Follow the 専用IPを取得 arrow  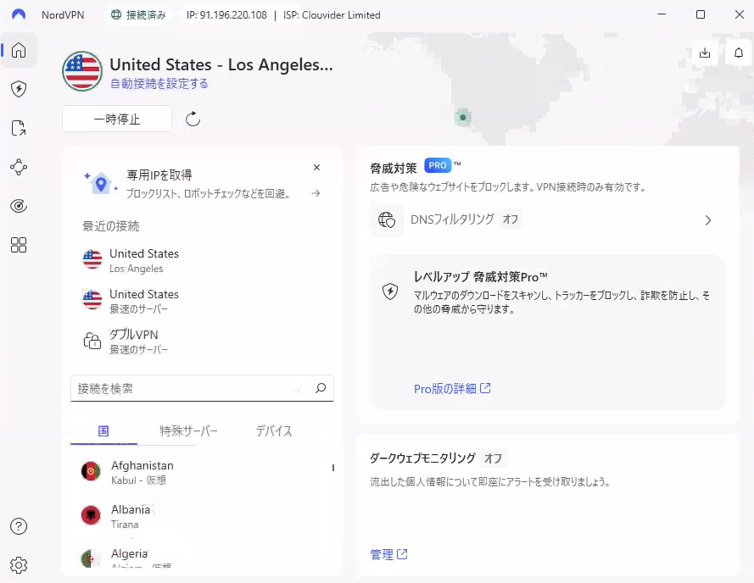[x=316, y=193]
